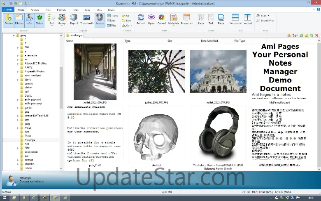The image size is (321, 201).
Task: Click the Convert icon
Action: pos(162,19)
